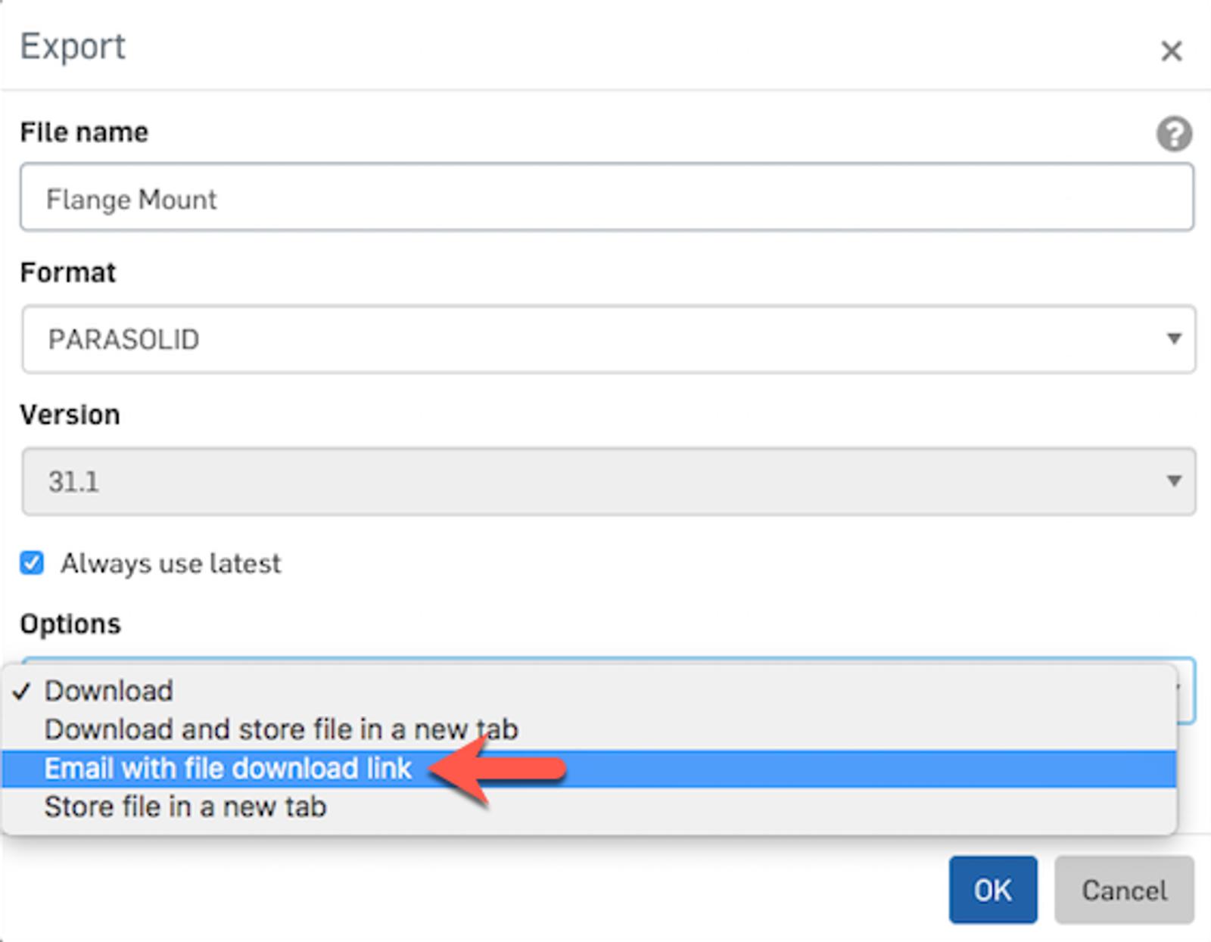
Task: Click the help question mark icon
Action: tap(1173, 135)
